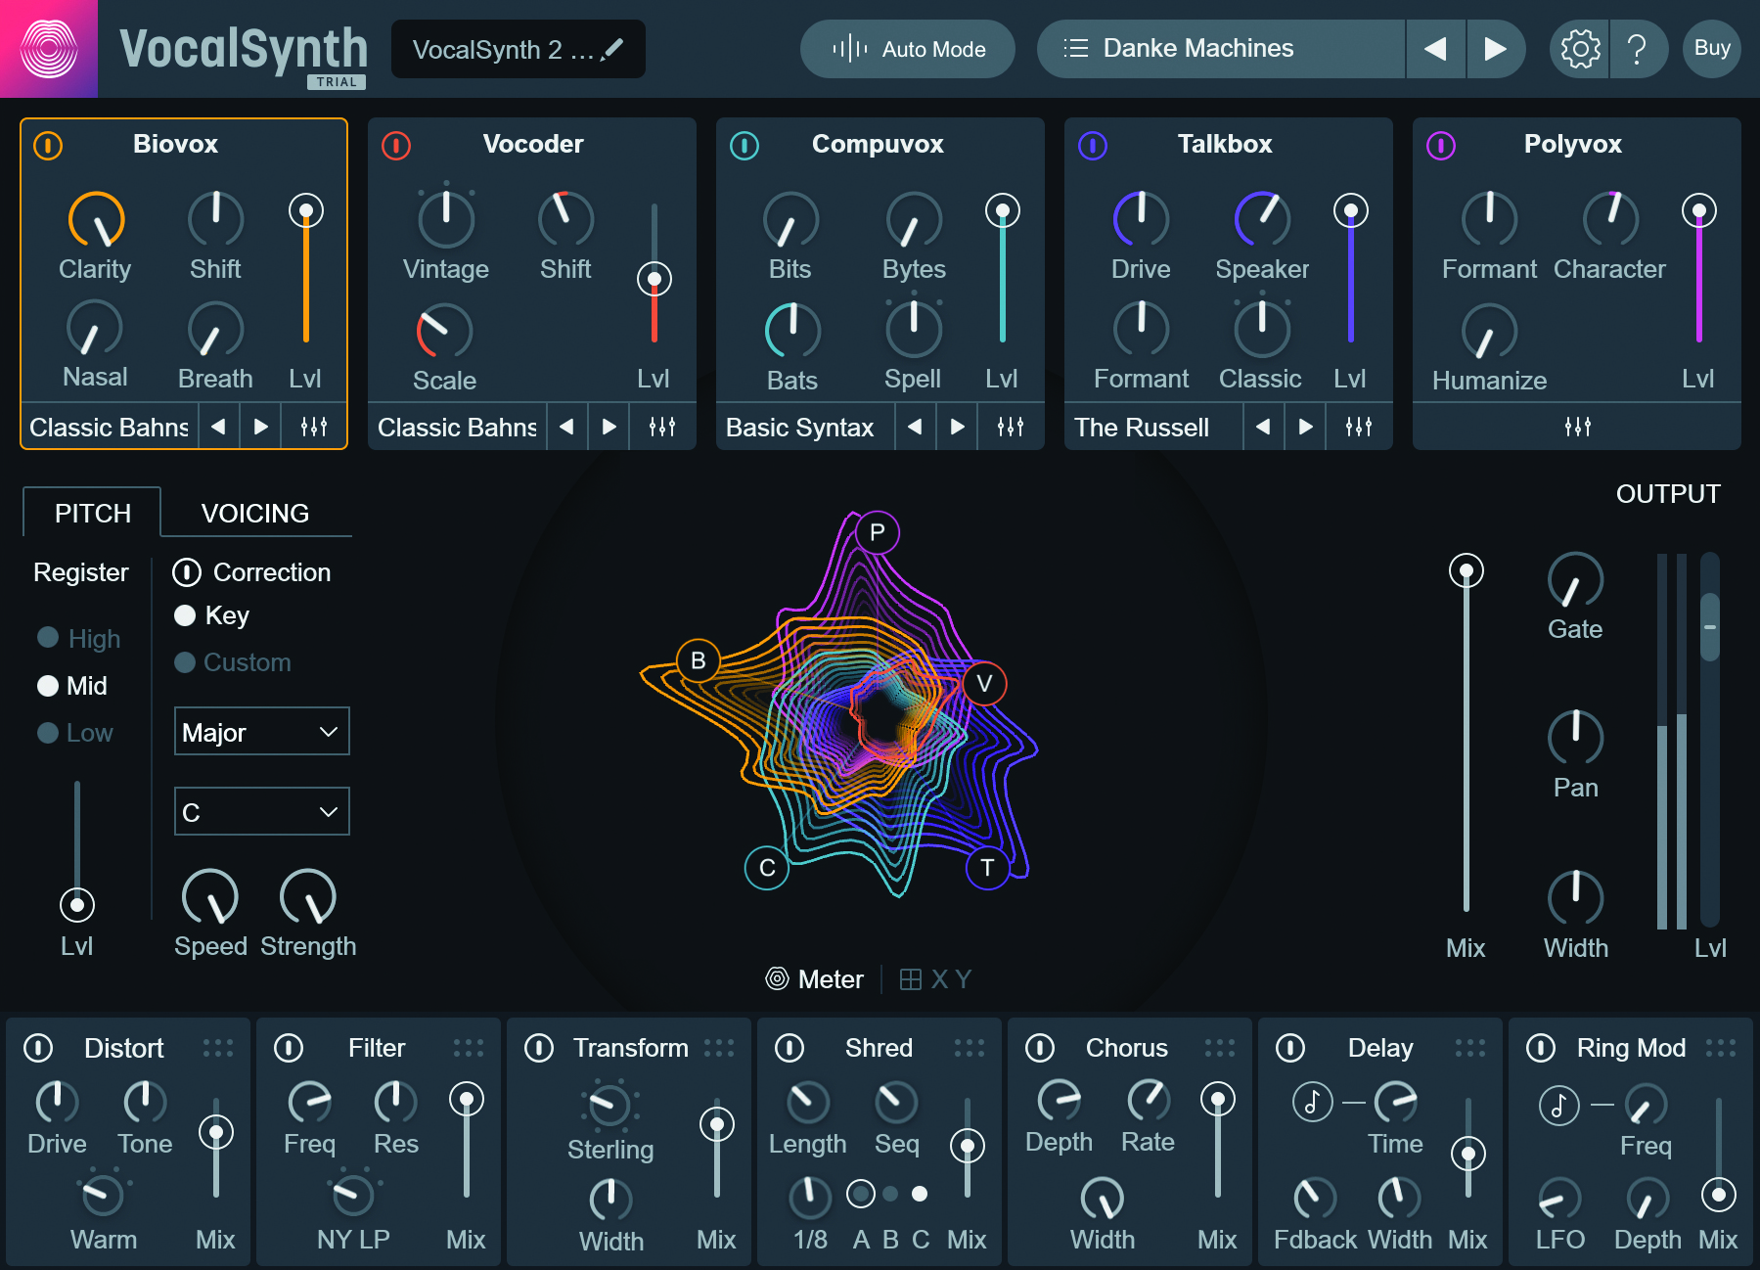
Task: Toggle the Talkbox module power
Action: pos(1093,146)
